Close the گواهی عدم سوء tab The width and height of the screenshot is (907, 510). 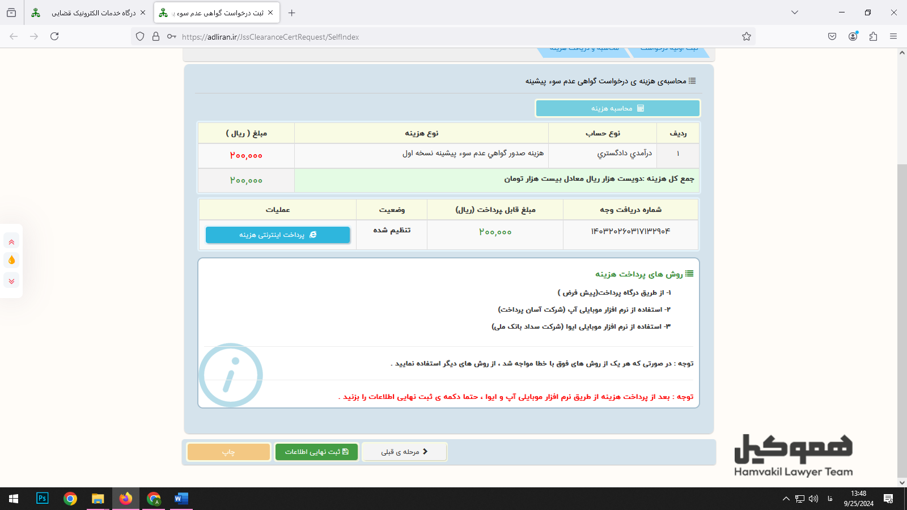click(x=270, y=12)
